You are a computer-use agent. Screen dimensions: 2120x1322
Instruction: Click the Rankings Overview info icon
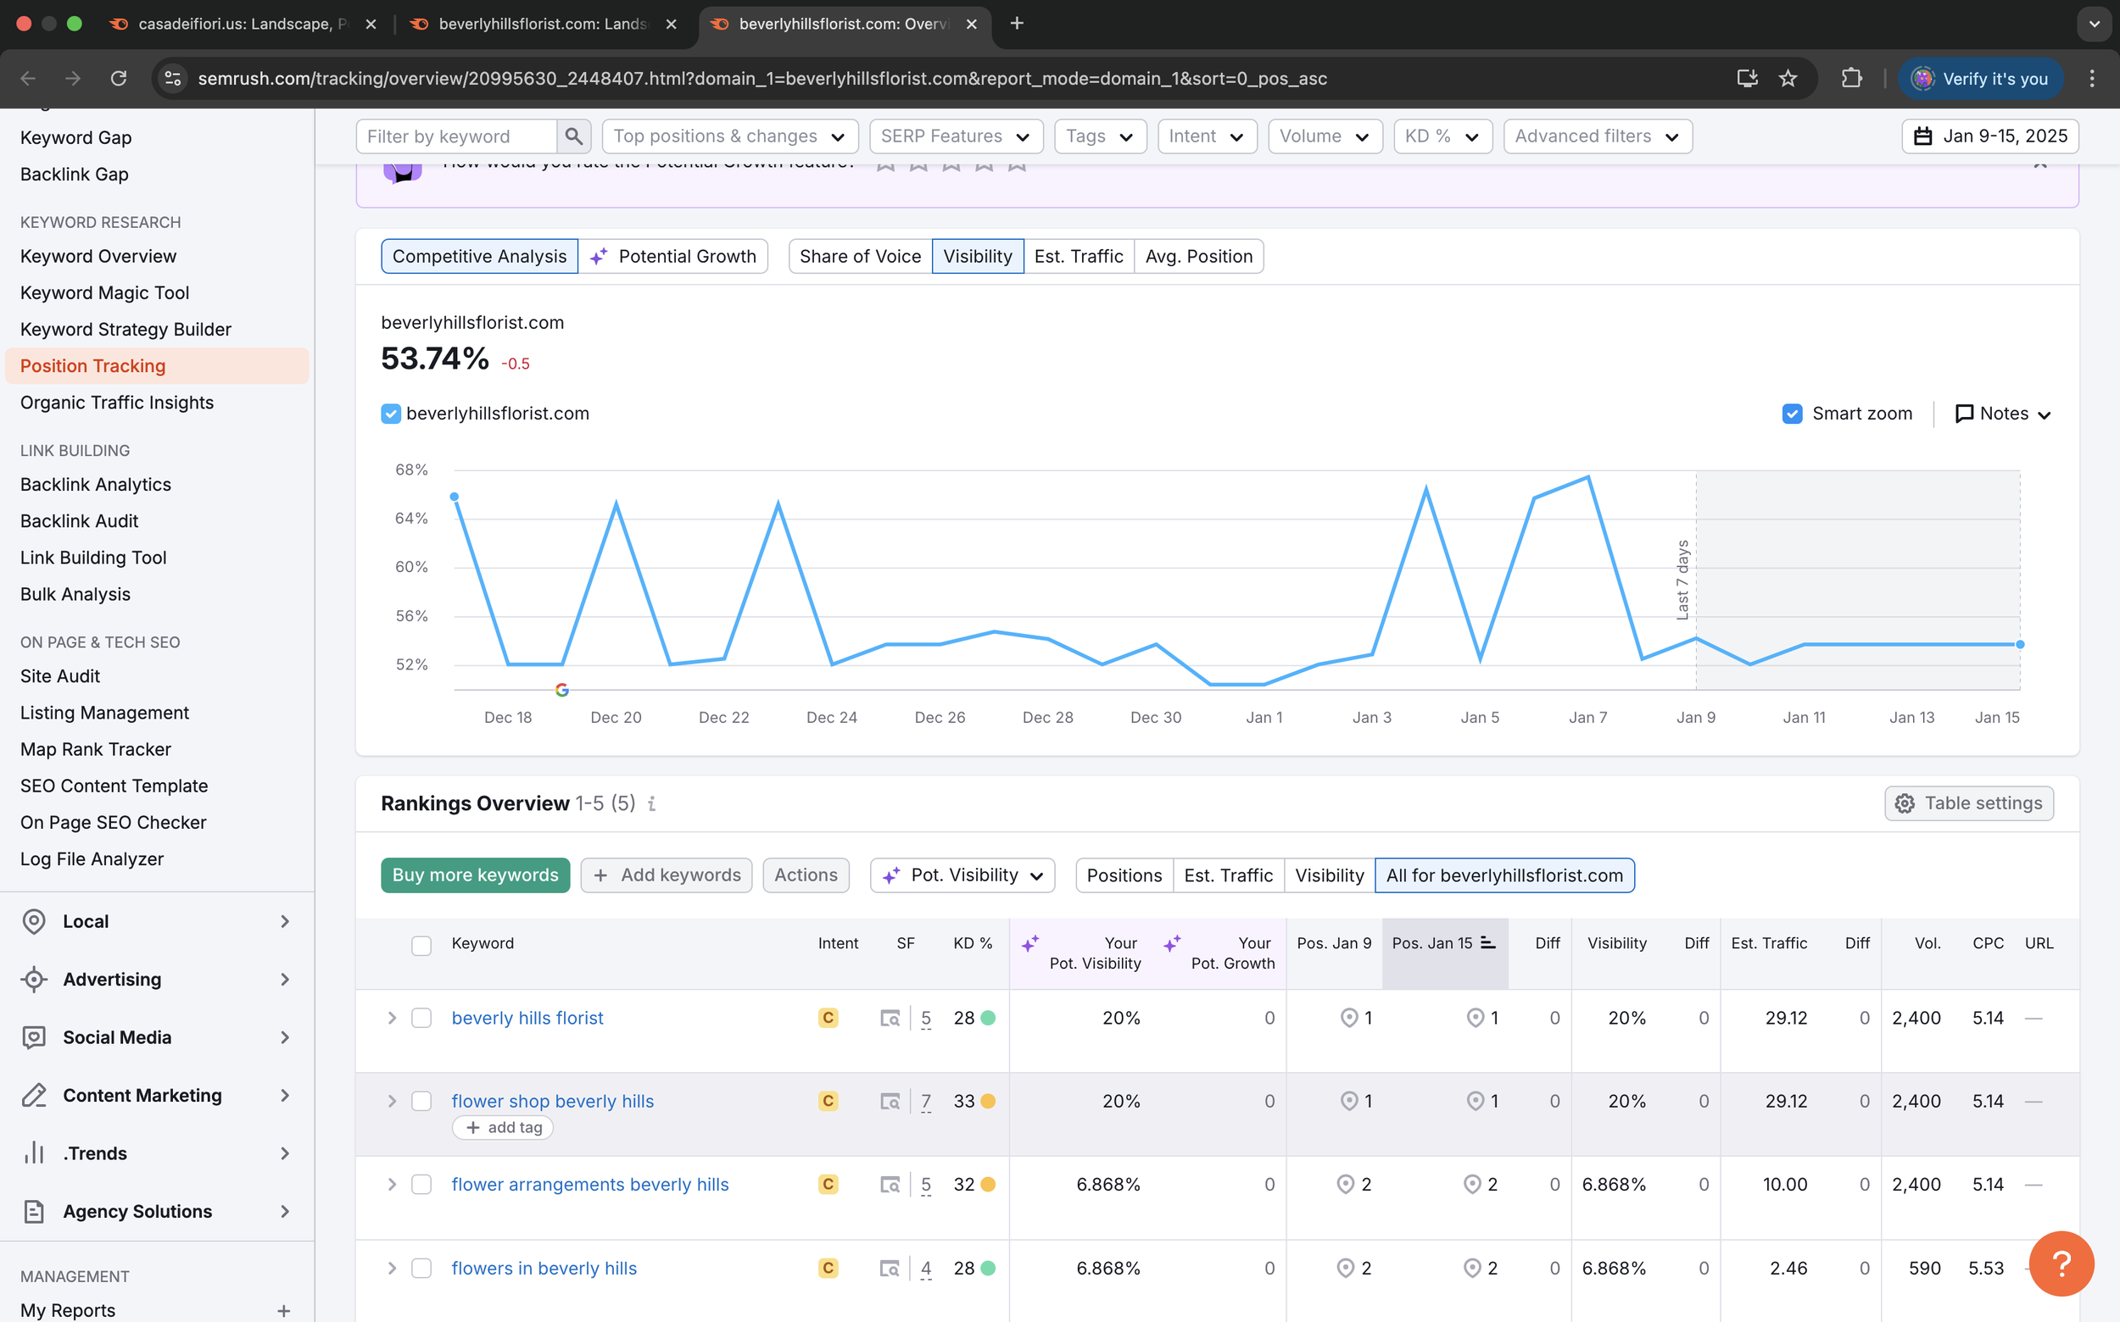(652, 803)
